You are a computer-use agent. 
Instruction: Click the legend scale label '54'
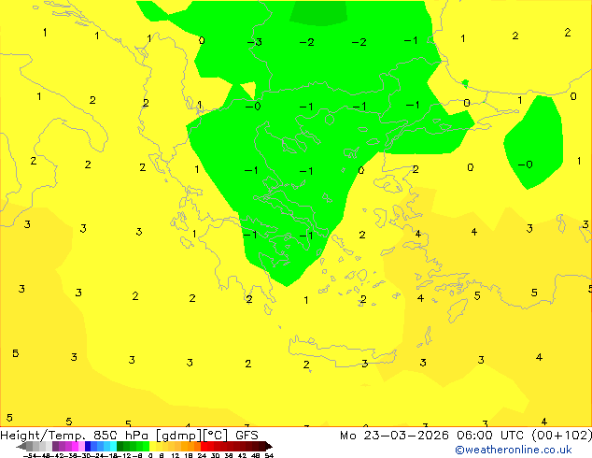(269, 455)
